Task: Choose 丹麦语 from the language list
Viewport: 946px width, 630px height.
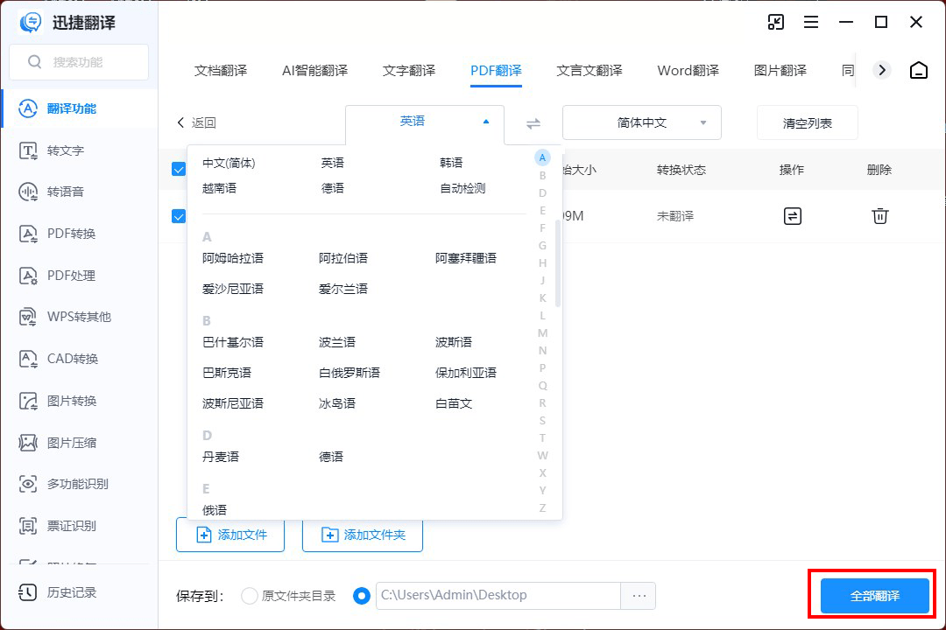Action: point(221,457)
